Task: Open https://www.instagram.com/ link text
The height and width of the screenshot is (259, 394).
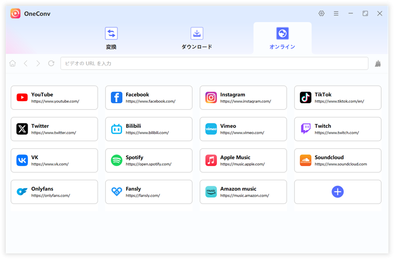Action: pos(246,101)
